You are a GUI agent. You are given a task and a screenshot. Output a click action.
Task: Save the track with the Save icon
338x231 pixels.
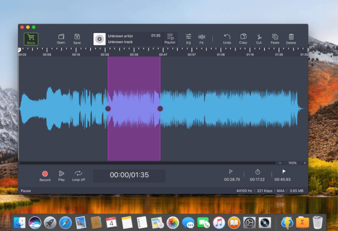point(77,39)
